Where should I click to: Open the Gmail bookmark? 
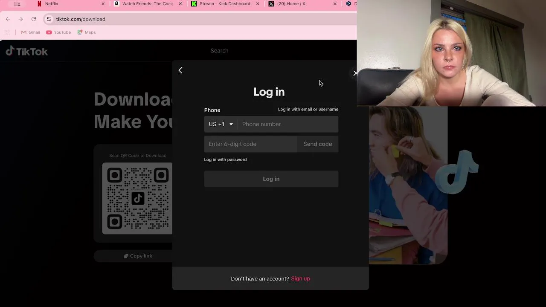(x=30, y=32)
